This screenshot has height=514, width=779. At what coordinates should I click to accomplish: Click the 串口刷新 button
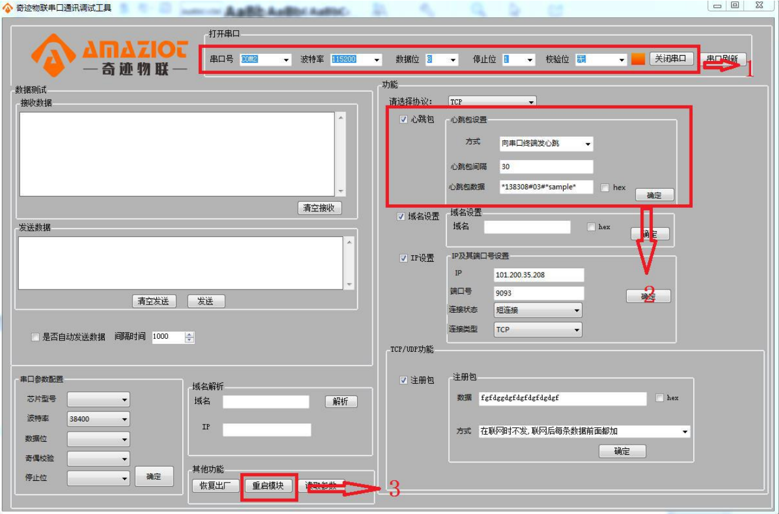(x=722, y=59)
